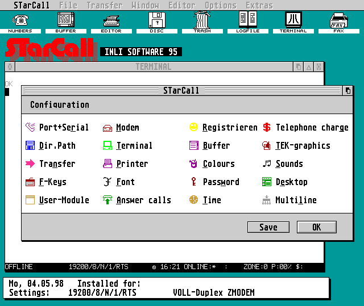Open Multiline settings label

[296, 200]
